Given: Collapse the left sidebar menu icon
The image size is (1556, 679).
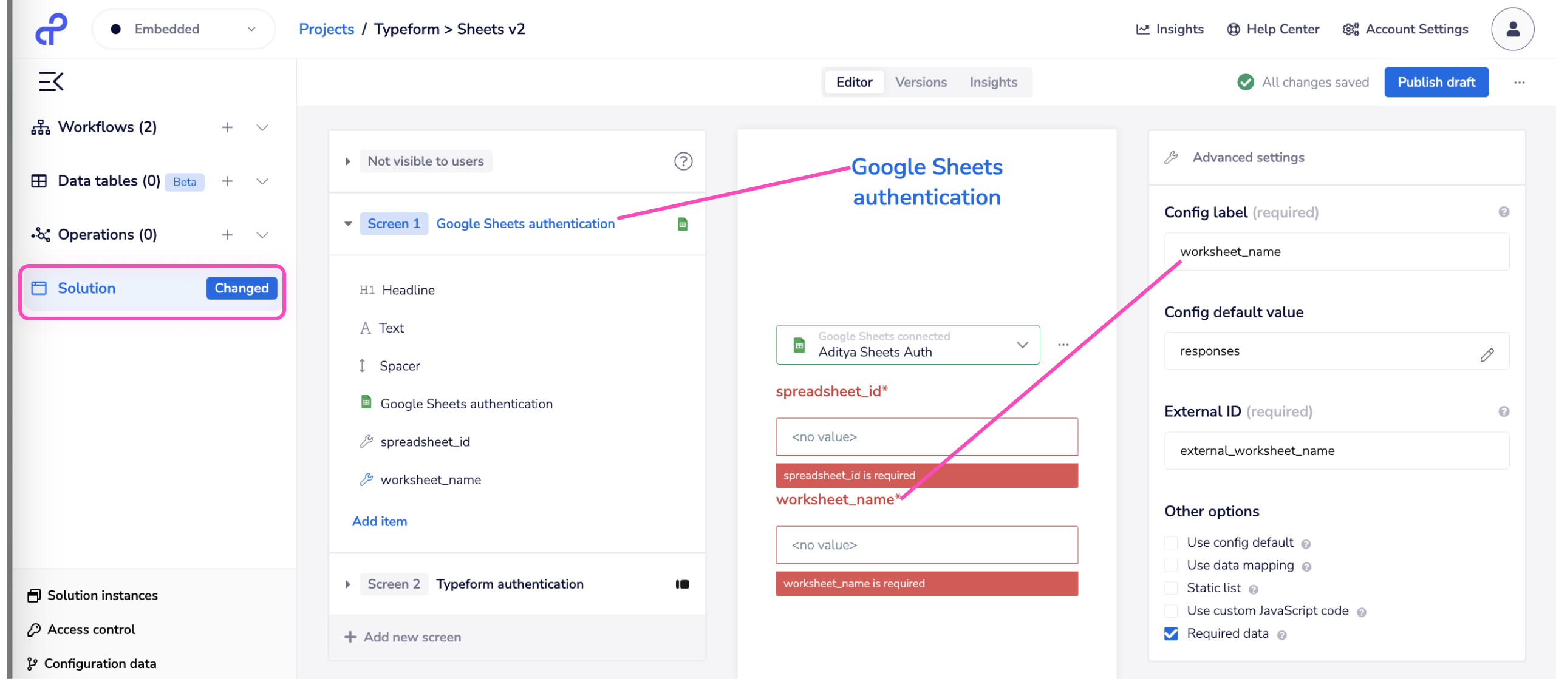Looking at the screenshot, I should click(x=51, y=81).
